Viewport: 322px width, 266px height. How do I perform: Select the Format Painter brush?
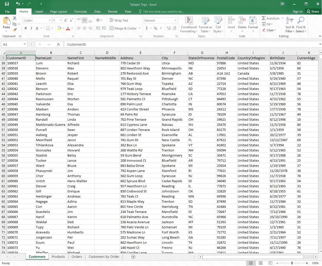click(15, 30)
